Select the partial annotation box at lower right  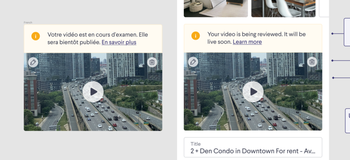click(x=348, y=120)
